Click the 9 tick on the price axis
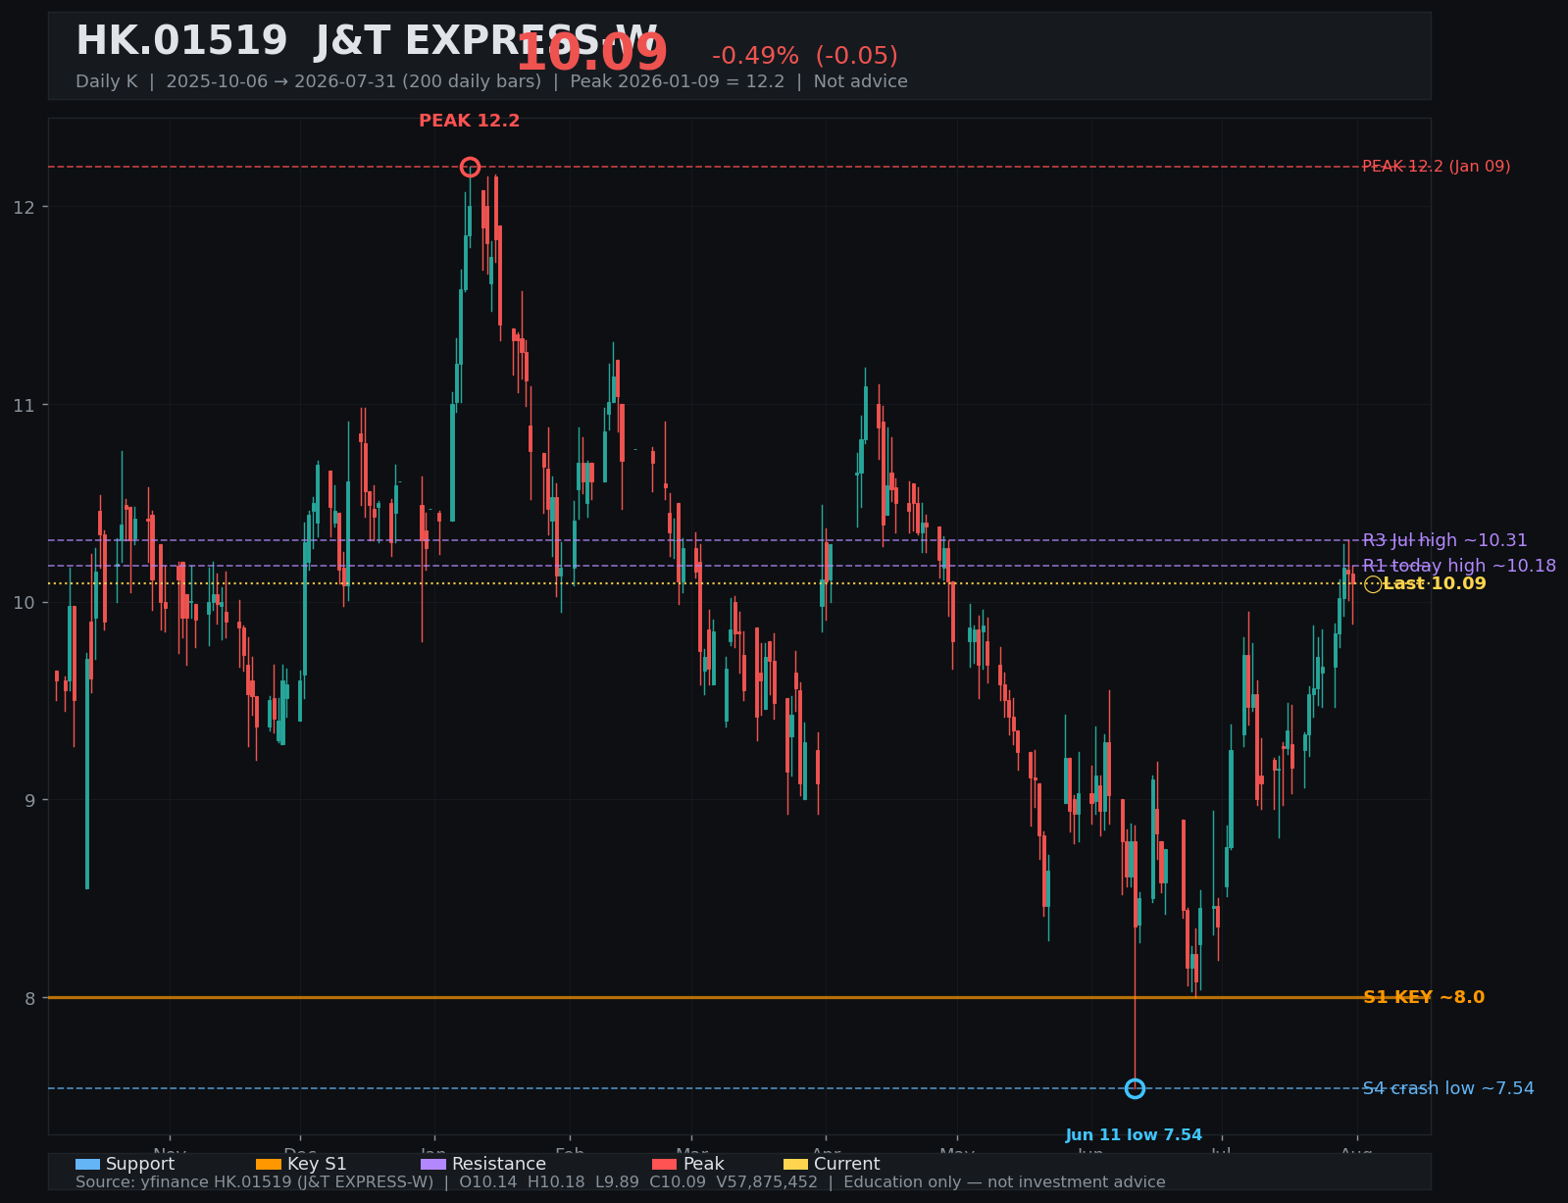1568x1203 pixels. point(29,800)
